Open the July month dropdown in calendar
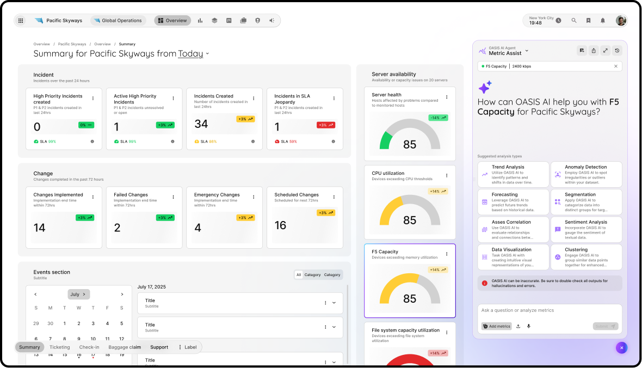 click(78, 294)
